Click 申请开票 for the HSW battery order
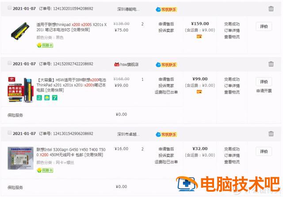The height and width of the screenshot is (197, 283). [x=264, y=91]
